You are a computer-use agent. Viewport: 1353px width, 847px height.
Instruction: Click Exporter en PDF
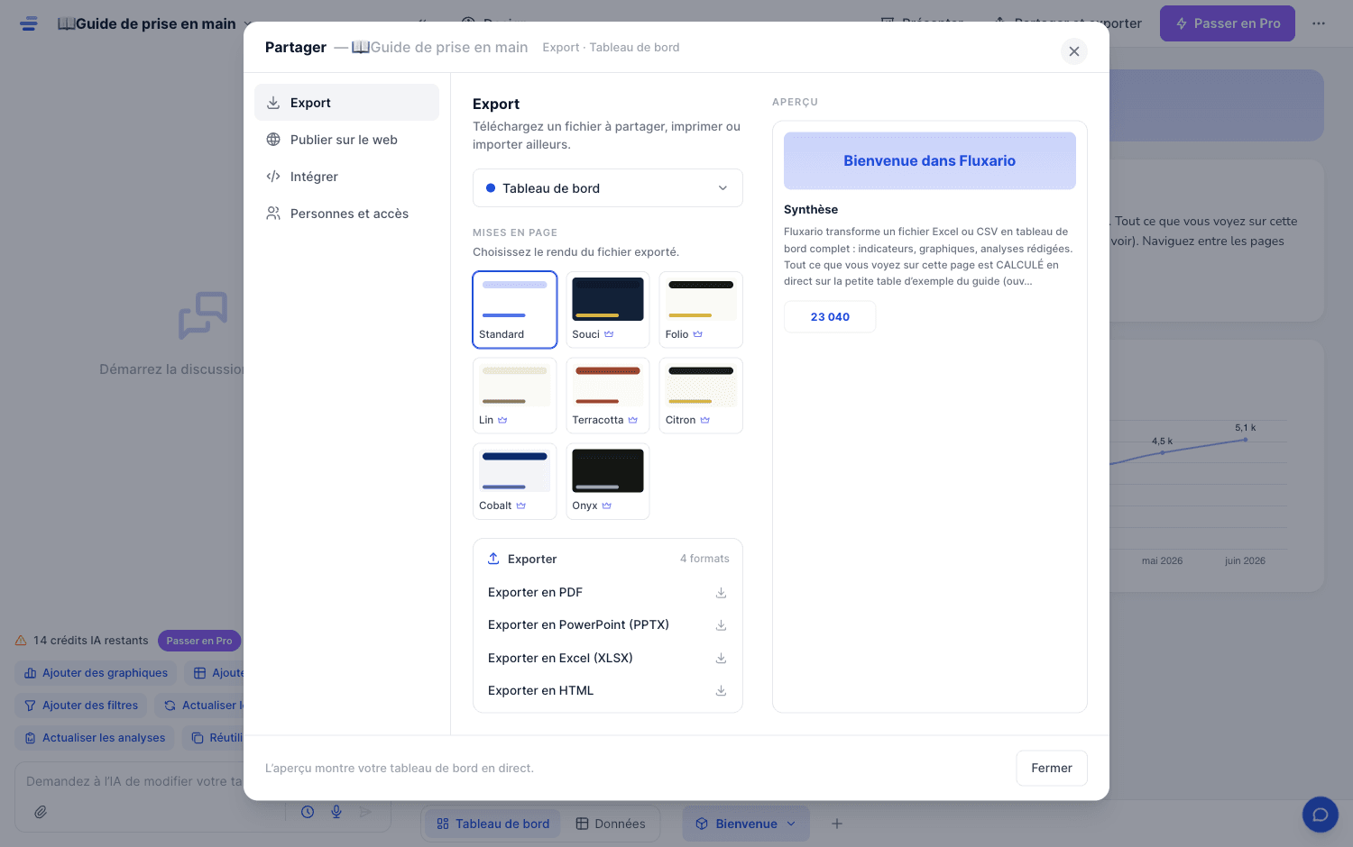click(608, 592)
